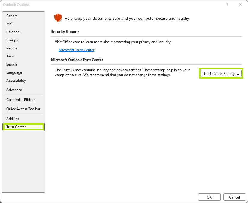Click the Help question mark icon

pos(227,4)
